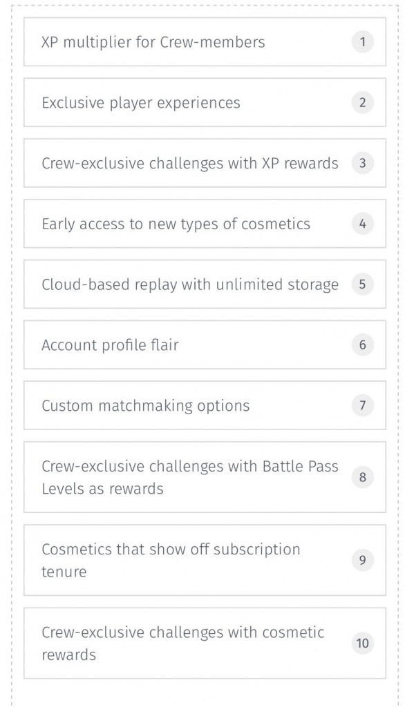Image resolution: width=405 pixels, height=707 pixels.
Task: Pick Cloud-based replay with unlimited storage
Action: click(205, 284)
